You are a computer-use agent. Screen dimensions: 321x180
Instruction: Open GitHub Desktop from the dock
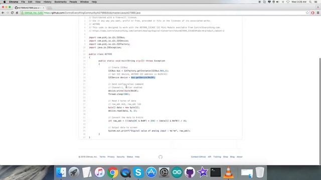(190, 172)
